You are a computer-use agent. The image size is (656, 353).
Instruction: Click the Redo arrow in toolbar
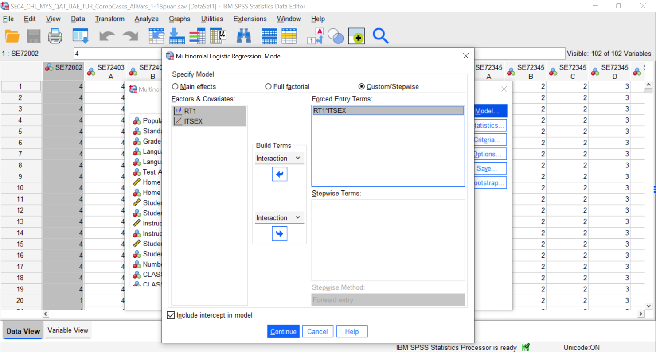[x=130, y=36]
